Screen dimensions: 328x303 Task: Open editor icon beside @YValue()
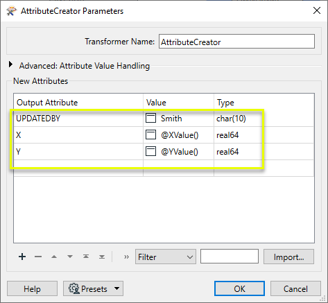pos(150,151)
